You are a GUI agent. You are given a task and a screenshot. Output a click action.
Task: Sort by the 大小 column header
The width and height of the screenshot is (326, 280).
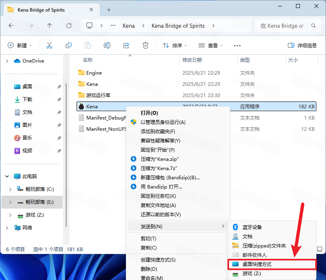[x=293, y=60]
